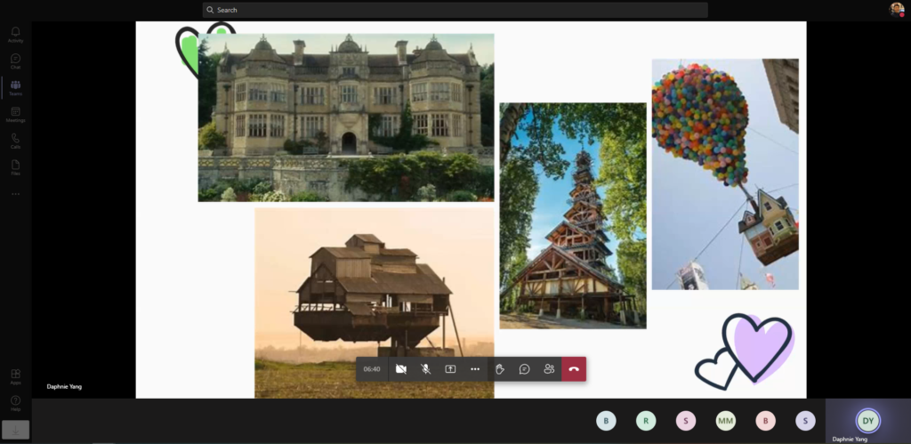
Task: Unmute the microphone in call toolbar
Action: (426, 369)
